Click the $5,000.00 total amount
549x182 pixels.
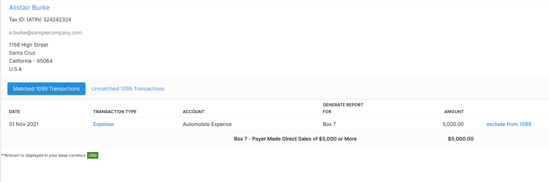pyautogui.click(x=460, y=139)
